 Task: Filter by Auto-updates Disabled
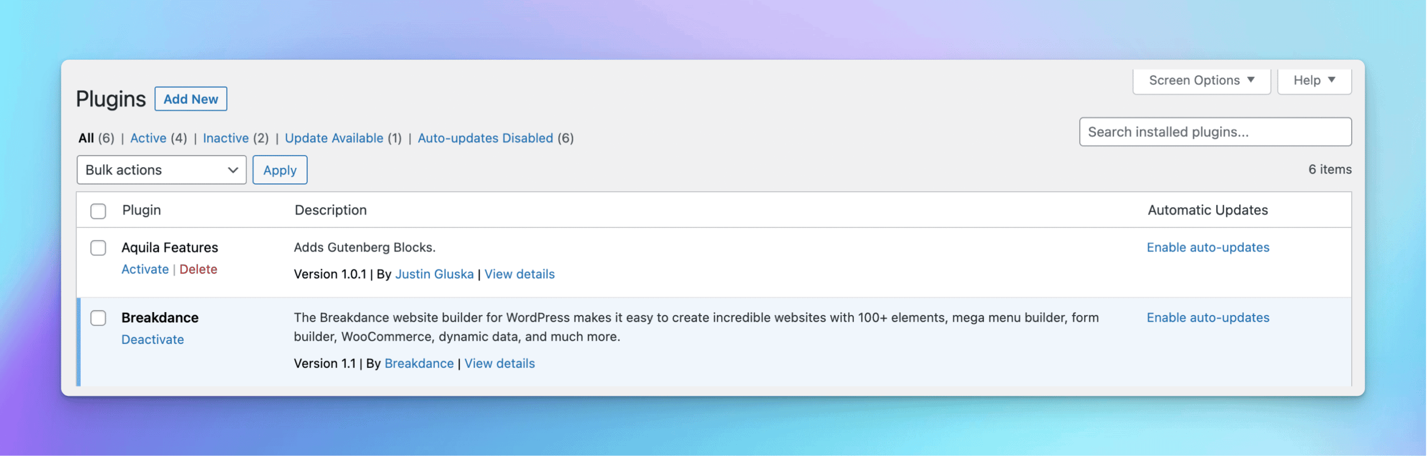[486, 138]
